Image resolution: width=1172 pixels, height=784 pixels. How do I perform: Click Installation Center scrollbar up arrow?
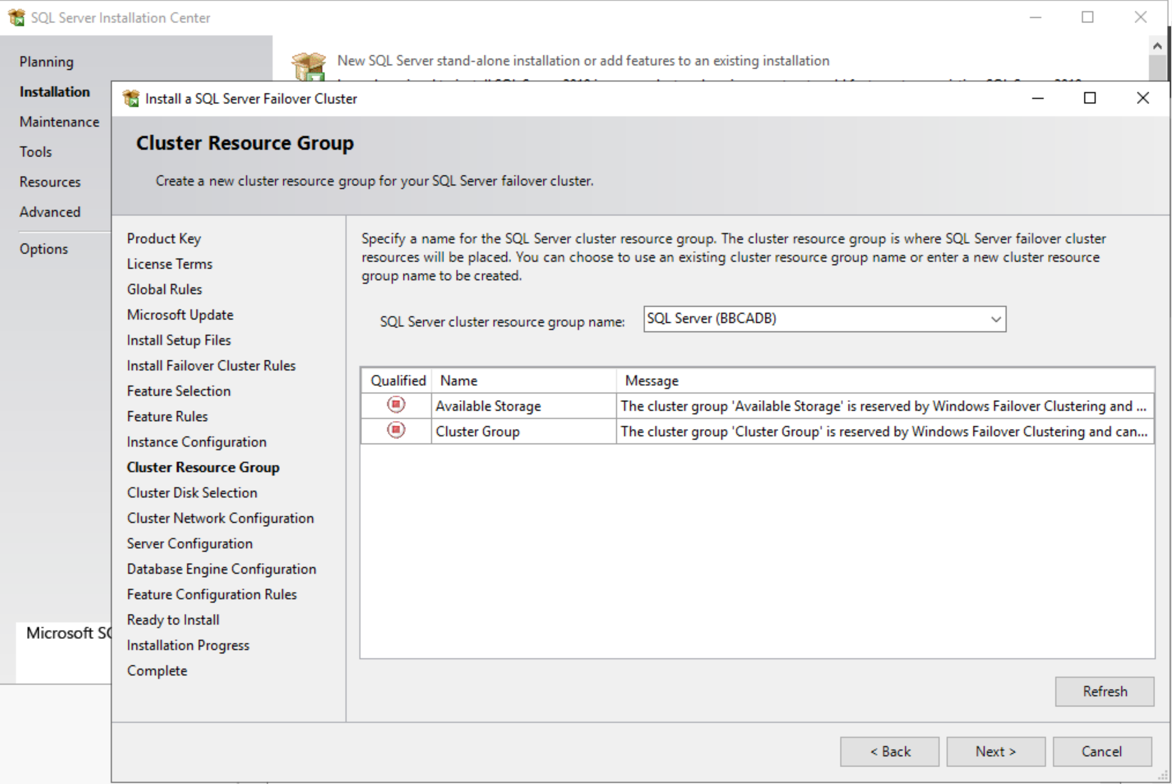point(1157,46)
